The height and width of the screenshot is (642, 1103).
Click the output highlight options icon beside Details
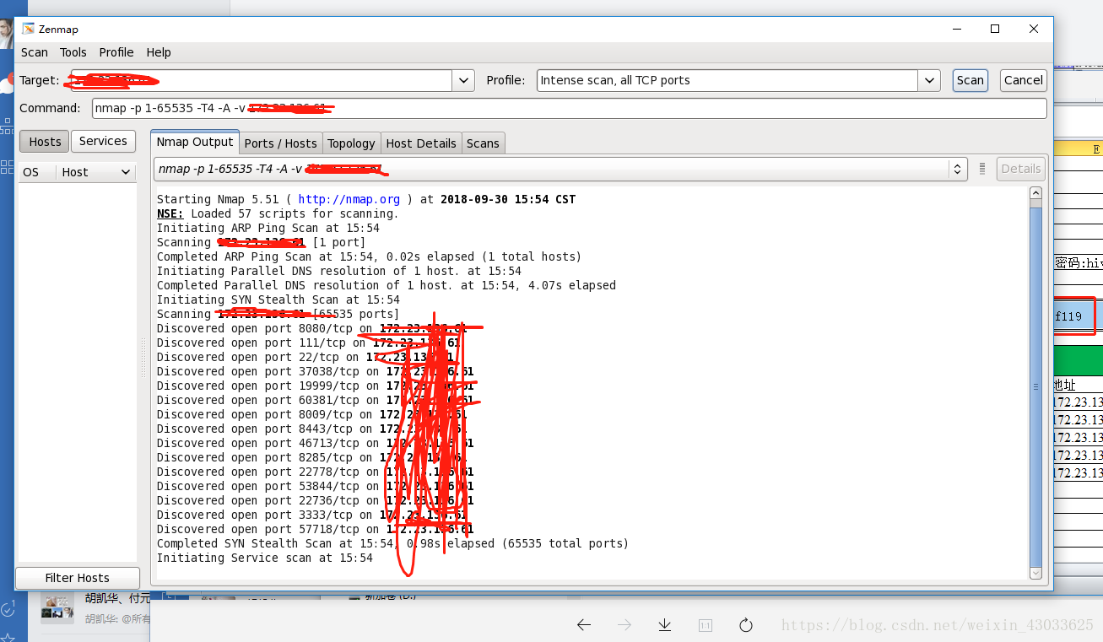tap(981, 168)
